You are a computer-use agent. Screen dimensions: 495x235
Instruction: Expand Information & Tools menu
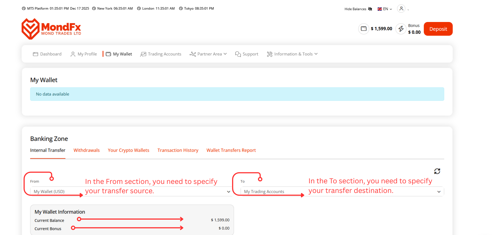[x=292, y=54]
